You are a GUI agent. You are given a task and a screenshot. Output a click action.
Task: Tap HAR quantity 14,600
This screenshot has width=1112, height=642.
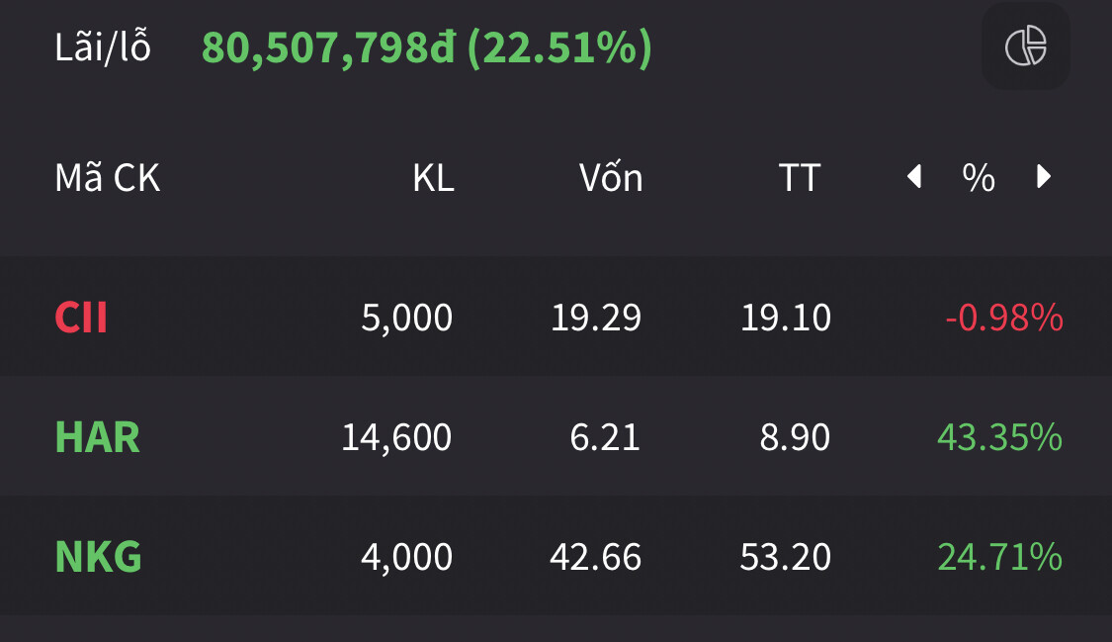[396, 437]
